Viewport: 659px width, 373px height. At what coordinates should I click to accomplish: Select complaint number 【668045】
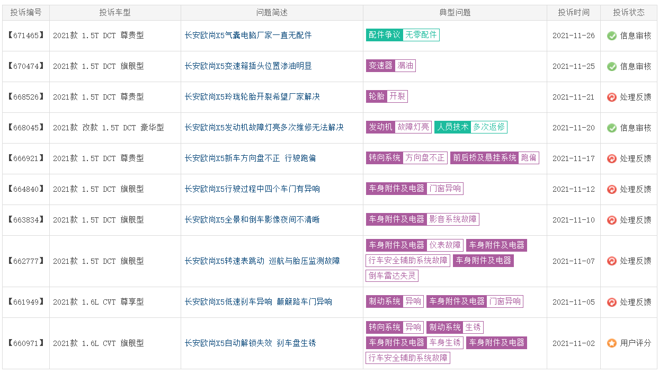click(26, 128)
